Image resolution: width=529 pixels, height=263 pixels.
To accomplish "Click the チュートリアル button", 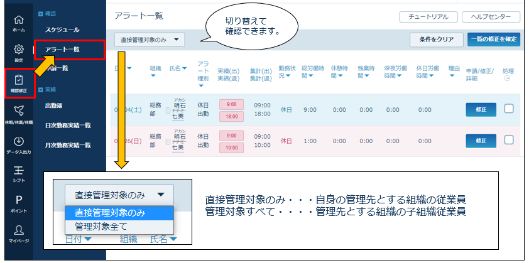I will pyautogui.click(x=428, y=17).
